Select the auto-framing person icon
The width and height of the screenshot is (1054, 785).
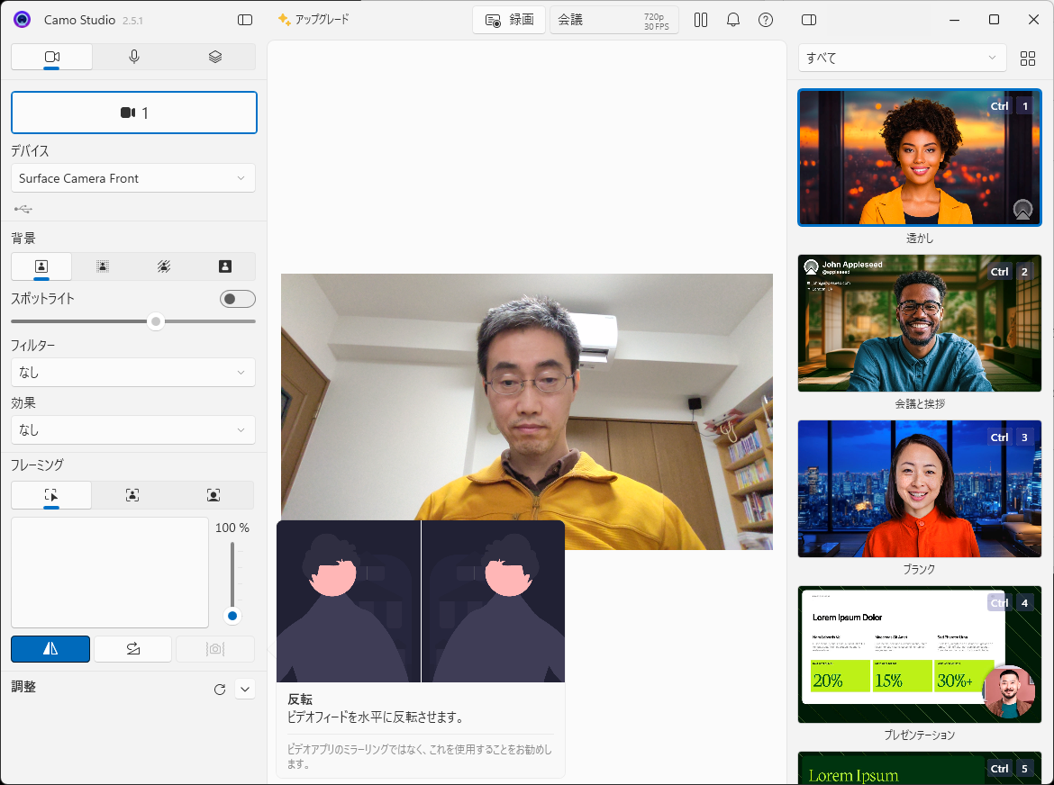point(132,496)
